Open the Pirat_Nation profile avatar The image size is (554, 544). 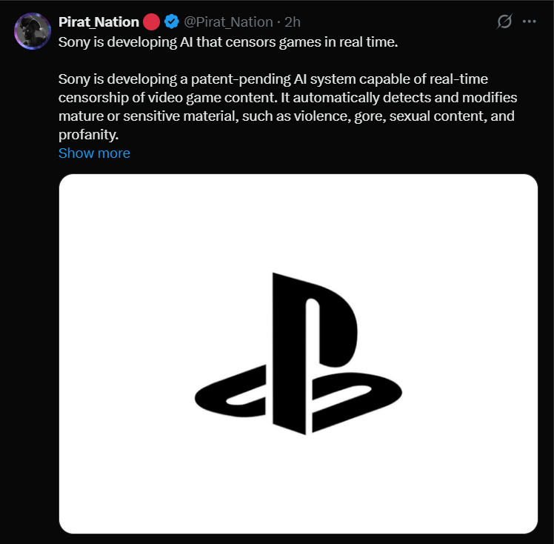point(32,31)
